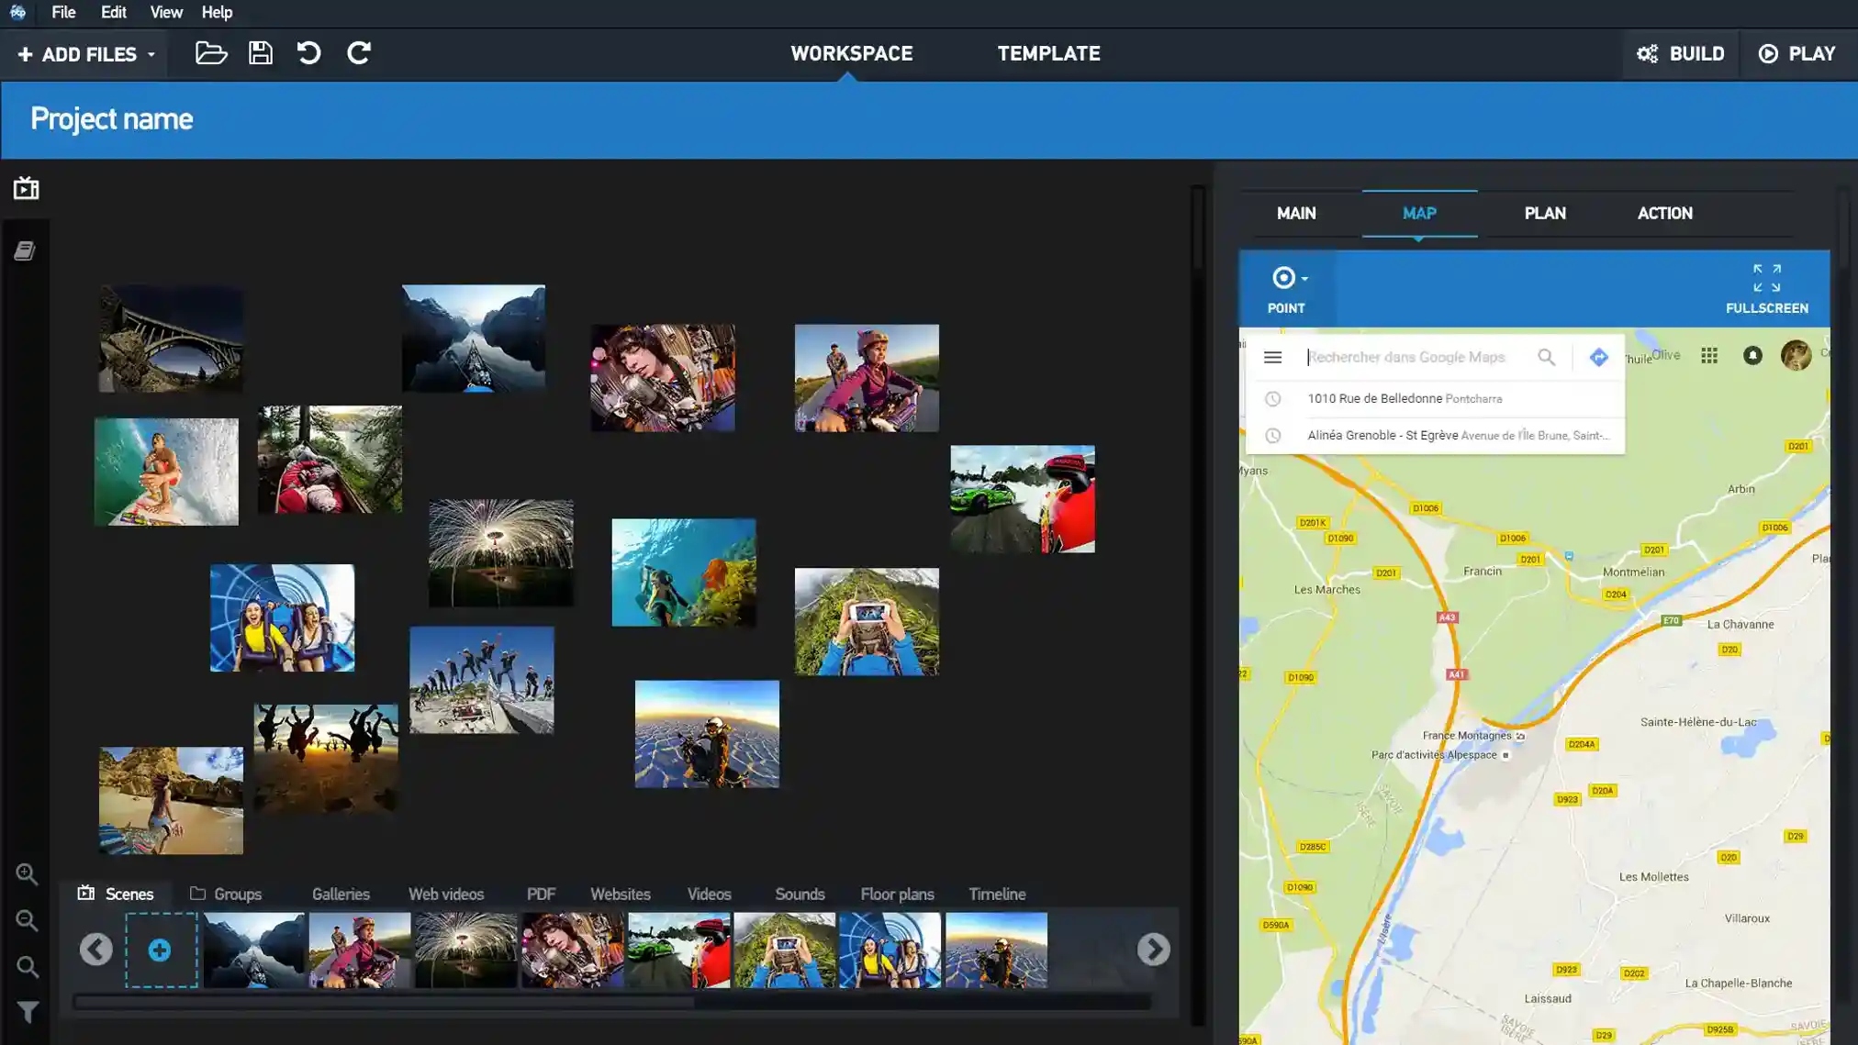Open library book icon in left sidebar
This screenshot has height=1045, width=1858.
point(25,250)
